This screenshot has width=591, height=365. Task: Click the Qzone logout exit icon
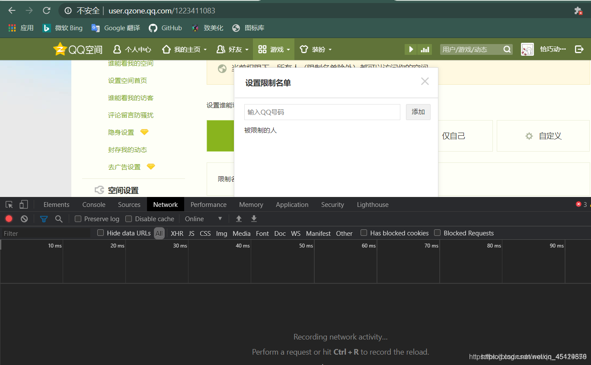[x=579, y=49]
